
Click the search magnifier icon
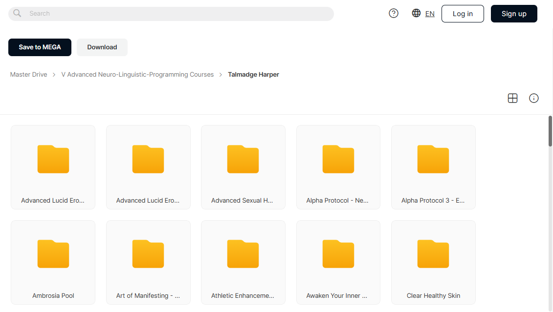pyautogui.click(x=17, y=13)
